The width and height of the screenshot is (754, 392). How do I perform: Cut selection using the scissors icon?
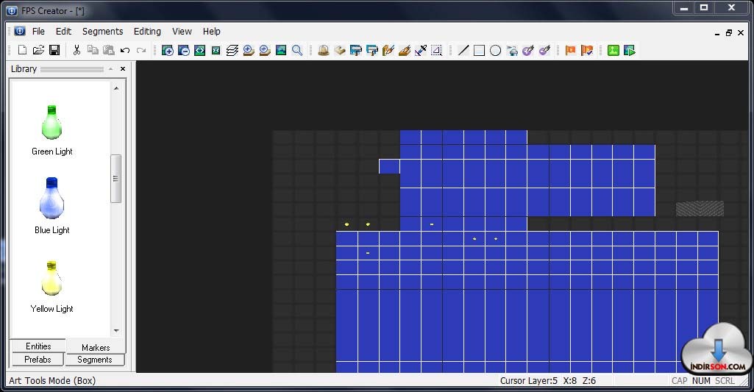click(x=77, y=50)
